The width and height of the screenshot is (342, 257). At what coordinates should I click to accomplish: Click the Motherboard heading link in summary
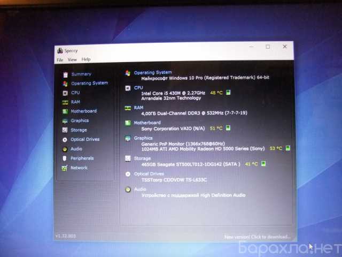[x=147, y=123]
